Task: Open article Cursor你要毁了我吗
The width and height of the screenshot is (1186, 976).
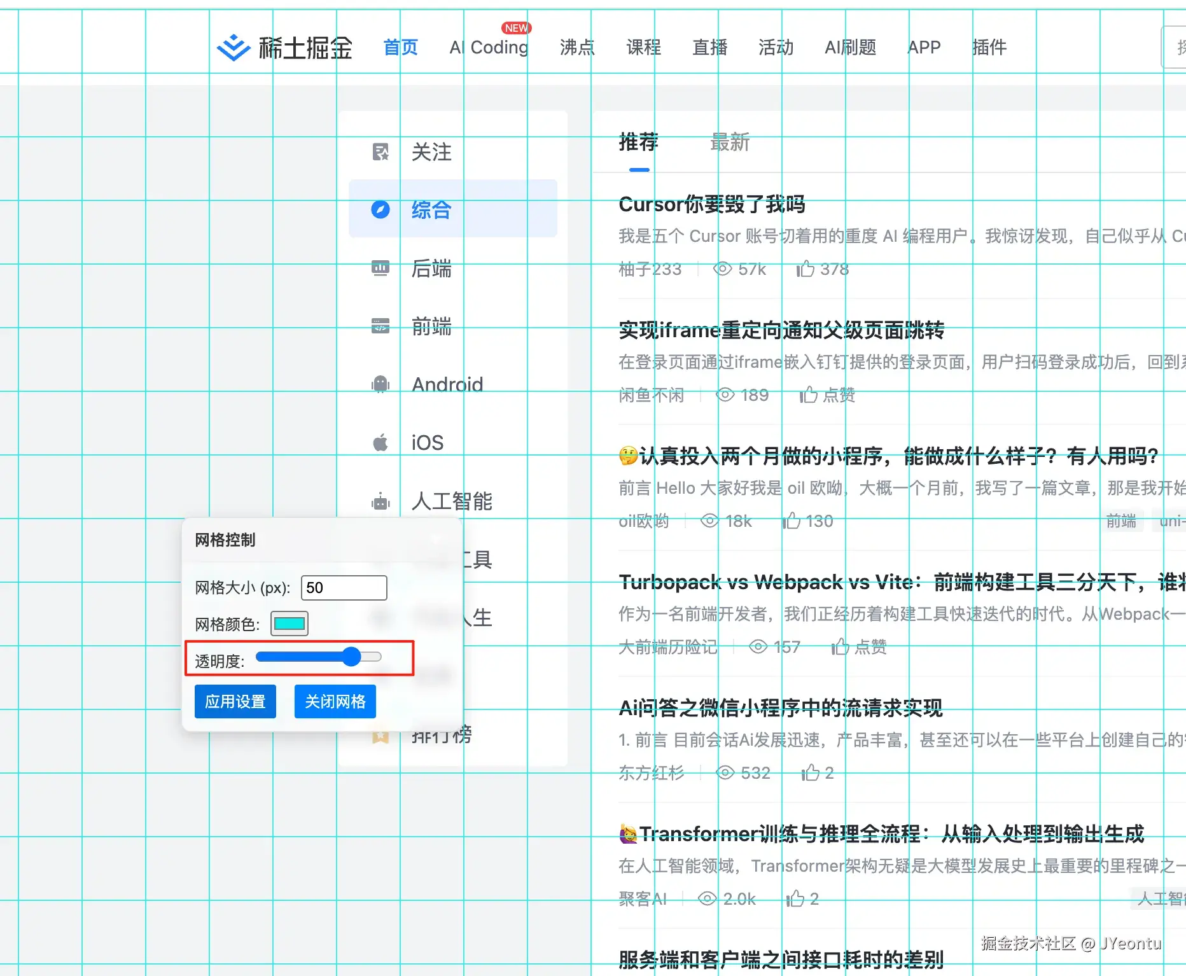Action: [x=712, y=204]
